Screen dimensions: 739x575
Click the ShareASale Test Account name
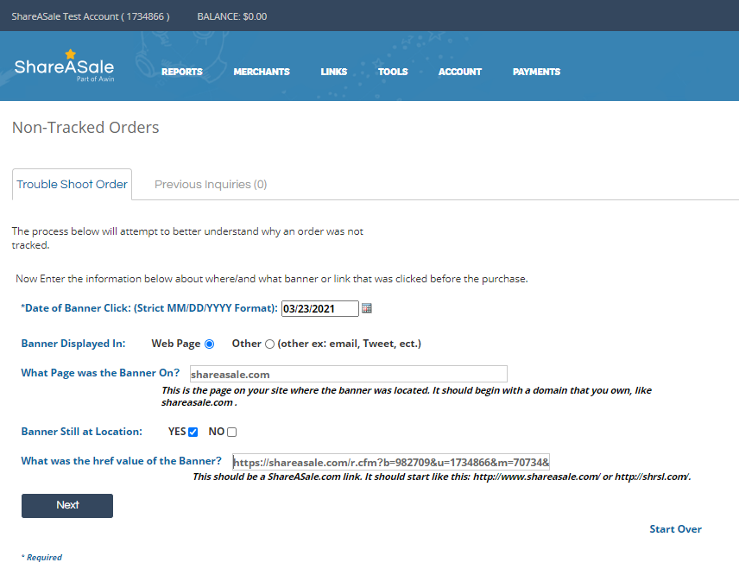tap(91, 16)
